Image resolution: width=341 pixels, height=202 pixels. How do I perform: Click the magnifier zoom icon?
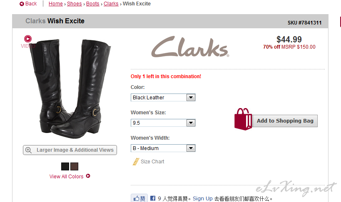pos(28,150)
